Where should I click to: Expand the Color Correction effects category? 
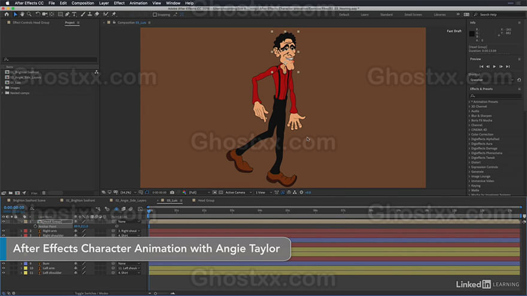tap(470, 135)
